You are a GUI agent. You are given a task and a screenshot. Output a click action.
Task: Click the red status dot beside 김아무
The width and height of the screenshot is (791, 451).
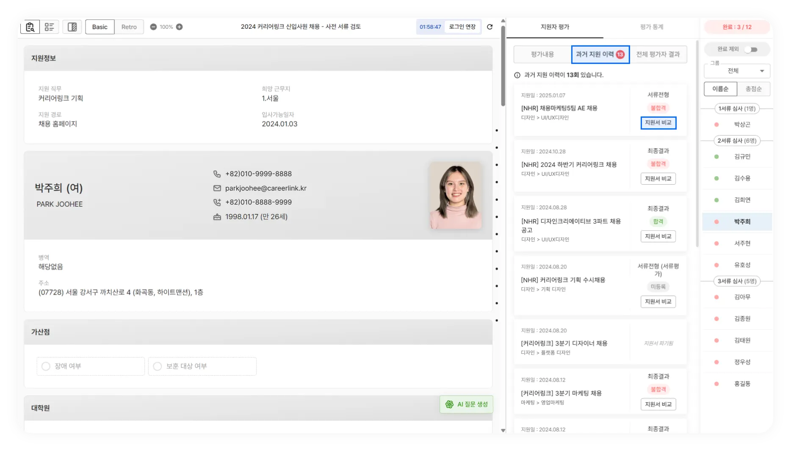coord(716,297)
